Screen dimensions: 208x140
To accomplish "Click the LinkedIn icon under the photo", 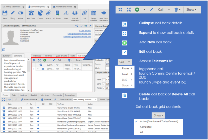I will coord(4,50).
